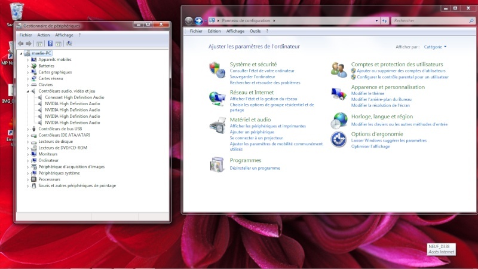The width and height of the screenshot is (478, 269).
Task: Click the Réseau et Internet globe icon
Action: 217,99
